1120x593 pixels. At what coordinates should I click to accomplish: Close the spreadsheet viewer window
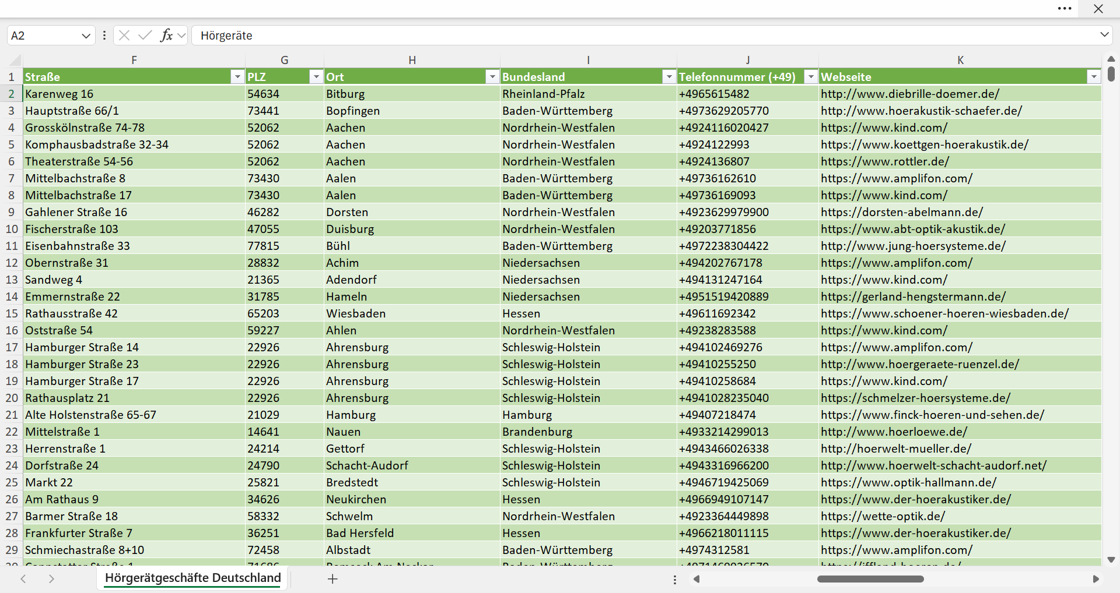coord(1098,9)
